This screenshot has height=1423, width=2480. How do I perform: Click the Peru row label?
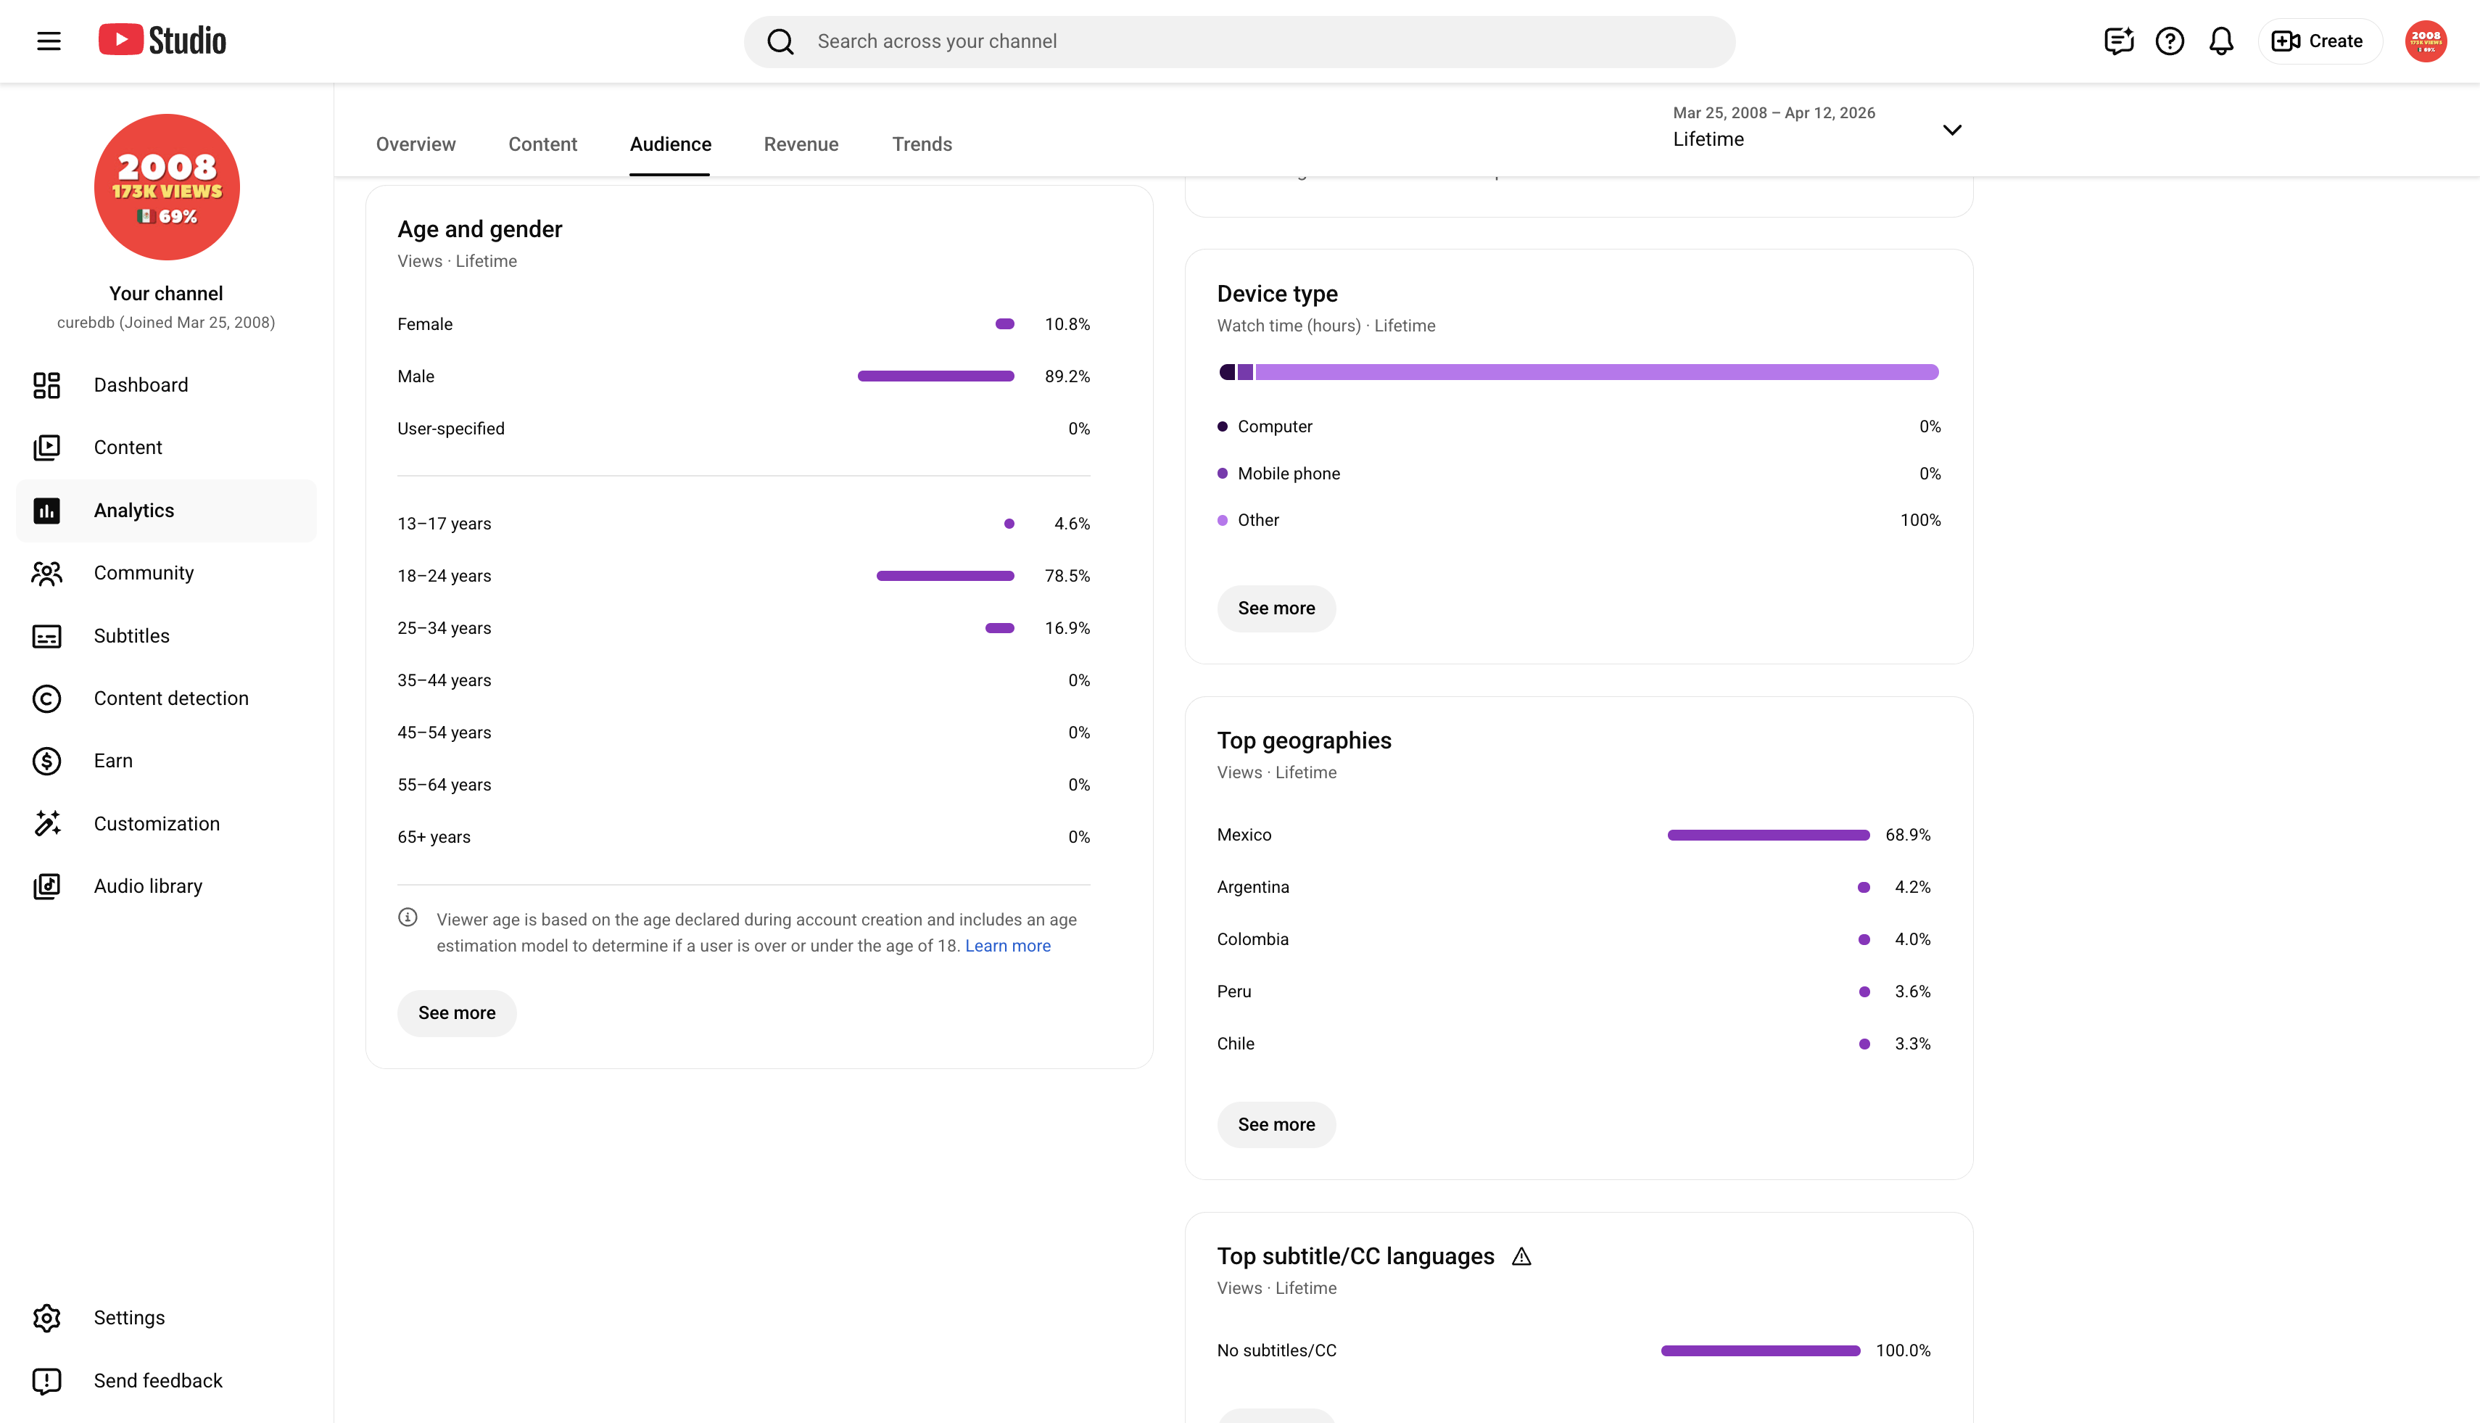(x=1234, y=992)
